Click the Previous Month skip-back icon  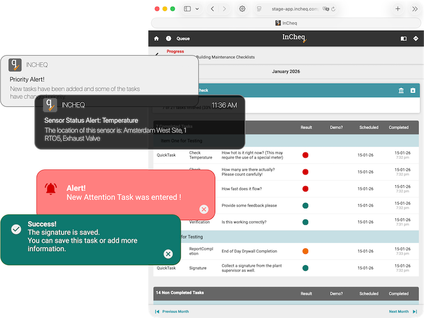pyautogui.click(x=157, y=312)
